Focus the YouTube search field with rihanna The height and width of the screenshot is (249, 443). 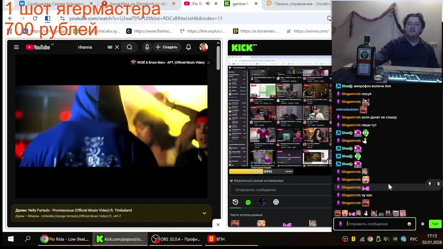point(92,47)
